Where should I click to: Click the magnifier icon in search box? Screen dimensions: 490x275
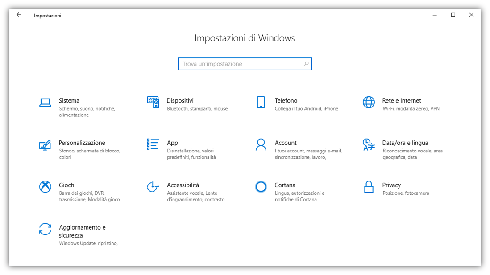[x=306, y=64]
